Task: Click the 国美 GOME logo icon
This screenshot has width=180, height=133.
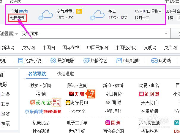Action: point(108,123)
